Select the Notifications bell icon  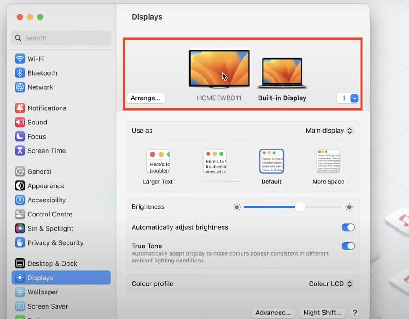20,108
